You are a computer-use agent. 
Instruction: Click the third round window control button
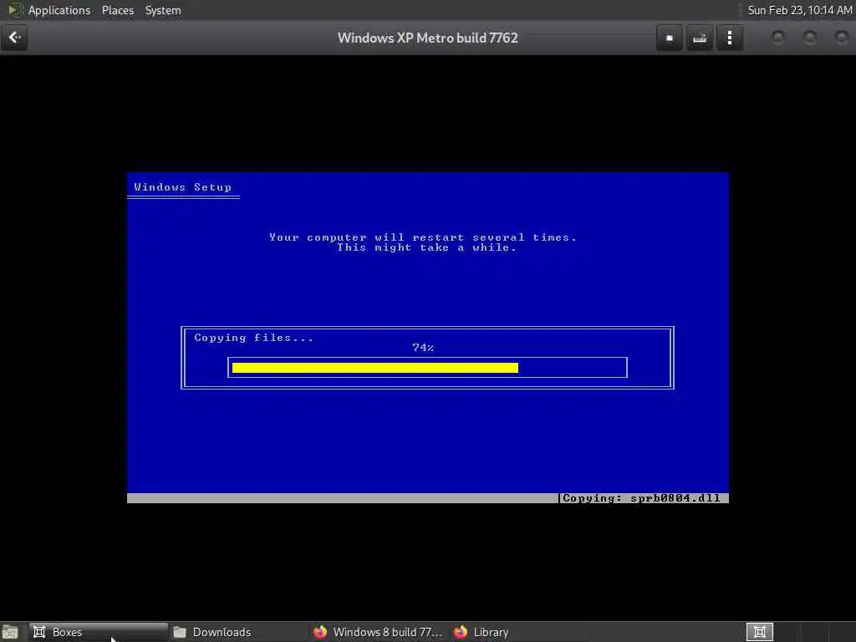click(x=842, y=38)
